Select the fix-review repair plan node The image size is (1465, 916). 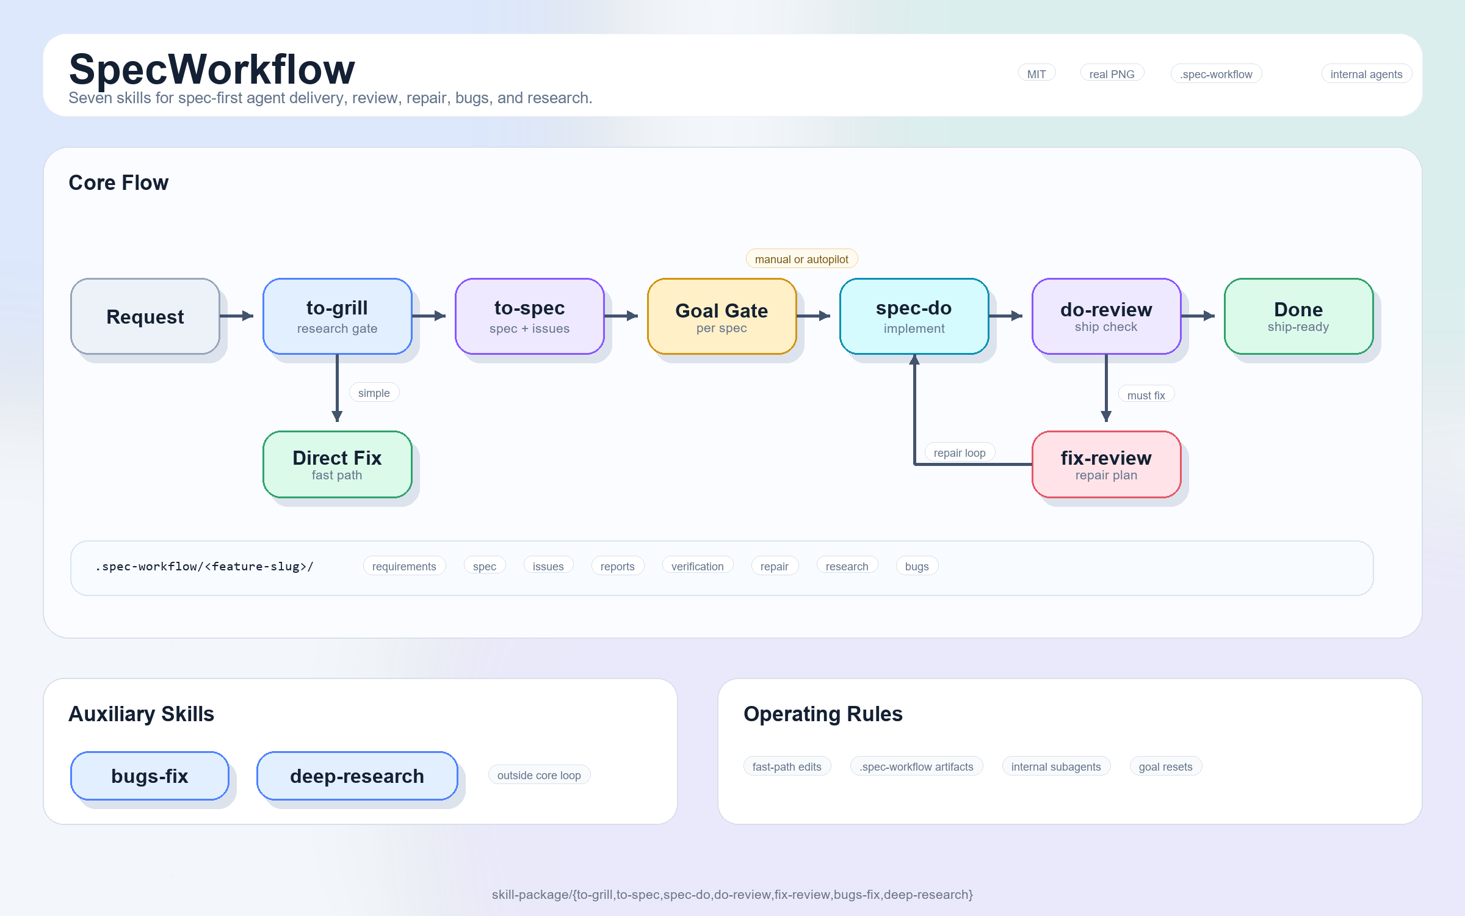(x=1107, y=464)
